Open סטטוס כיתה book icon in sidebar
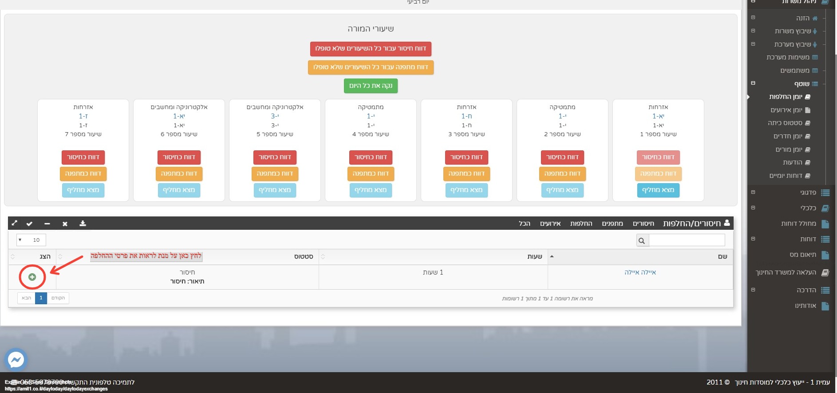 click(808, 123)
